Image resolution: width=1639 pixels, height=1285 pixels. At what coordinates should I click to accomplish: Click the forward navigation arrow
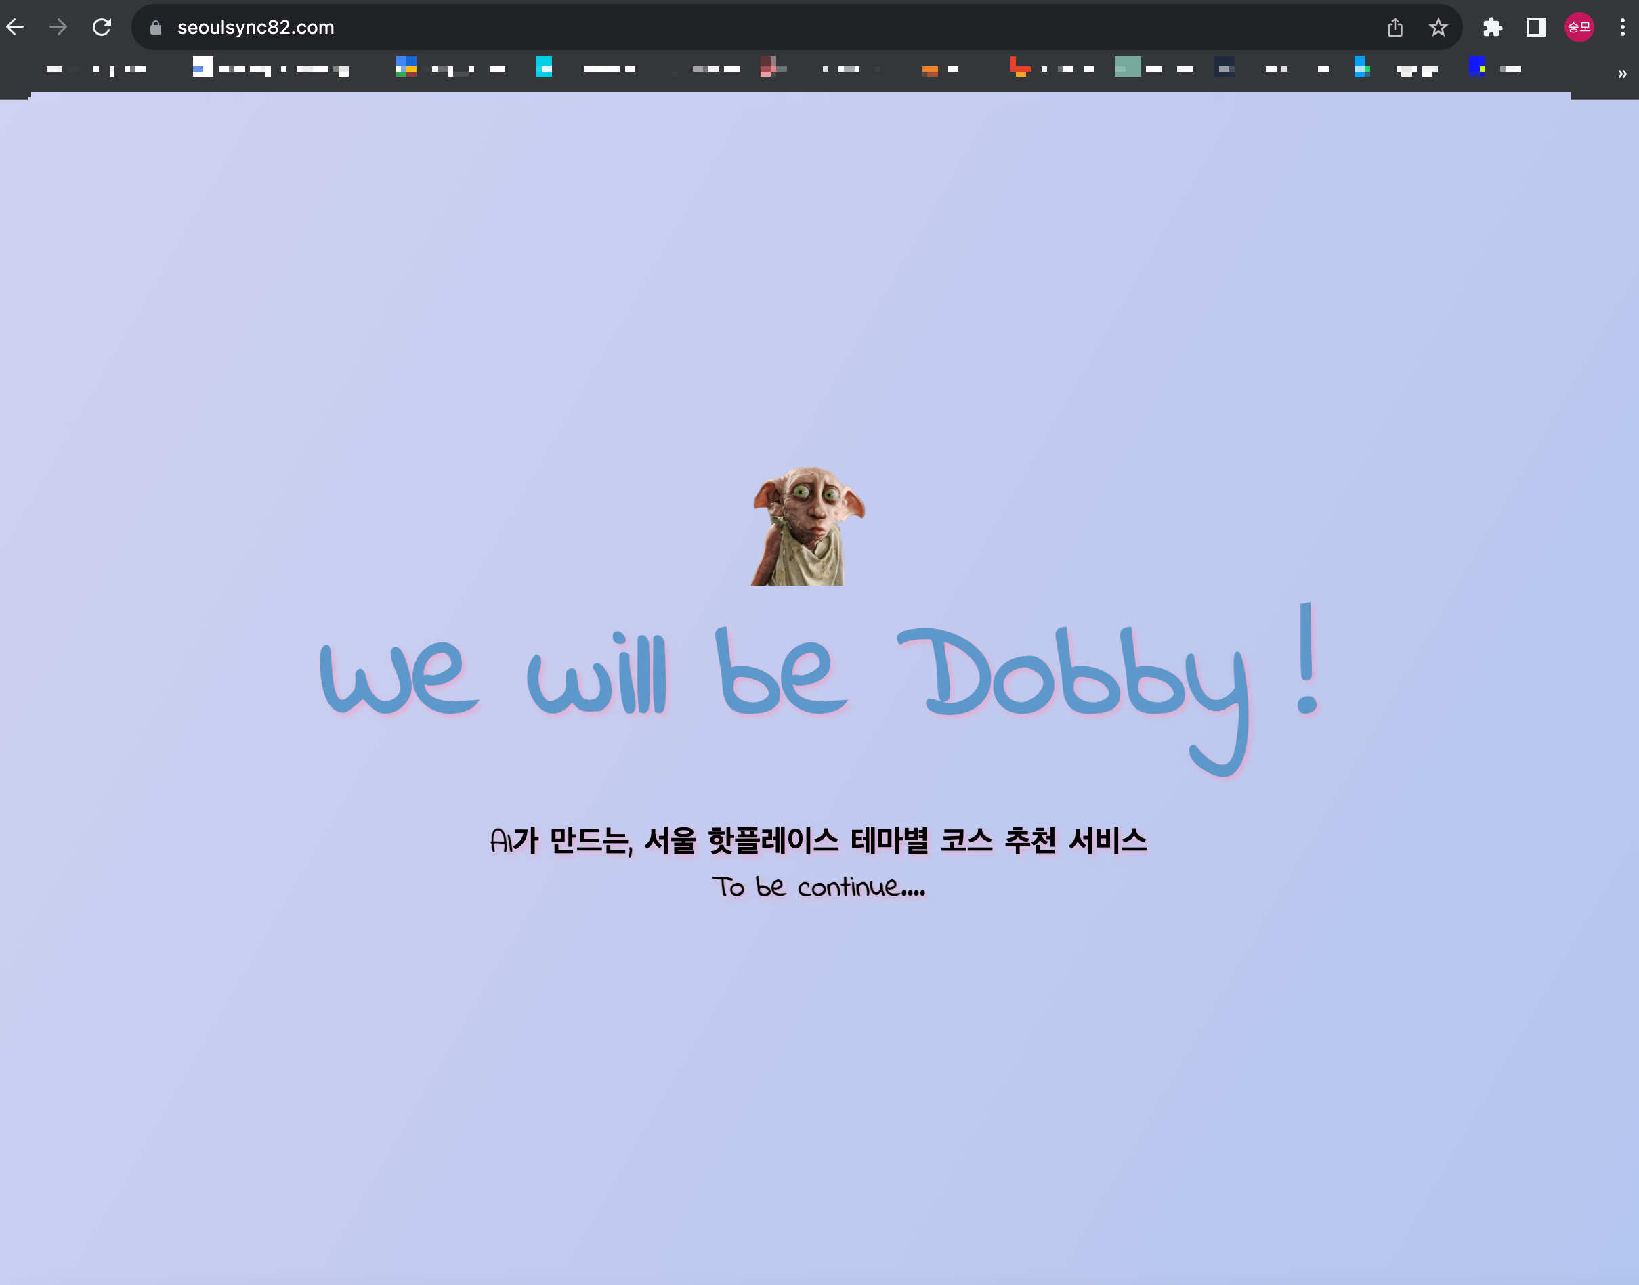(x=58, y=28)
